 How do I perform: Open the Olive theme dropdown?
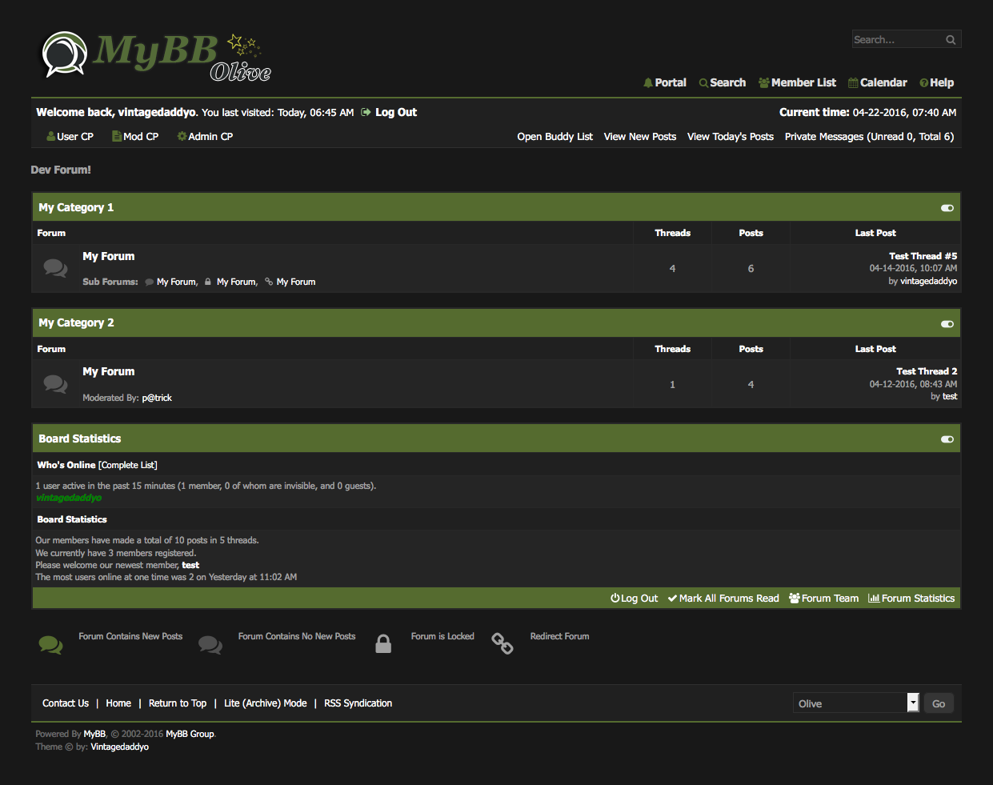pos(912,703)
